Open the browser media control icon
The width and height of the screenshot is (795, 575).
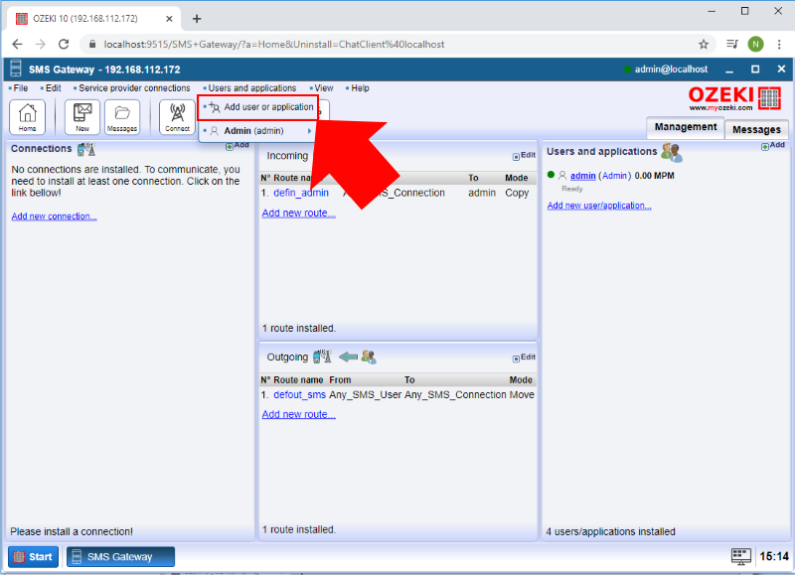[731, 44]
